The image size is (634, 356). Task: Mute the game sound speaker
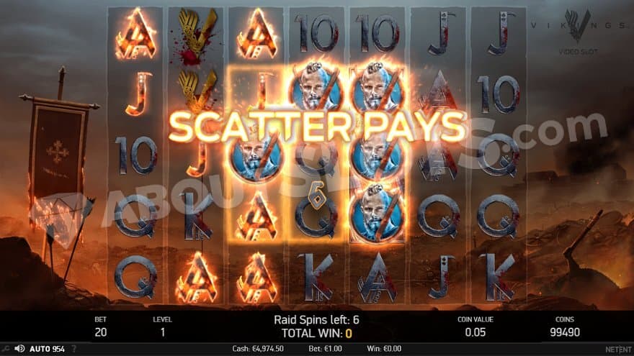click(x=19, y=348)
